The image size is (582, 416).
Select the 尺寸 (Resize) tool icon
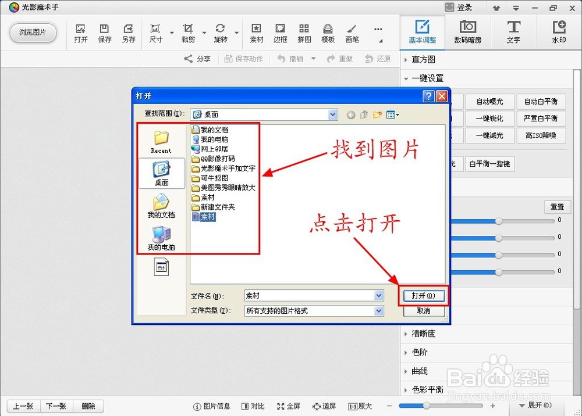click(155, 33)
